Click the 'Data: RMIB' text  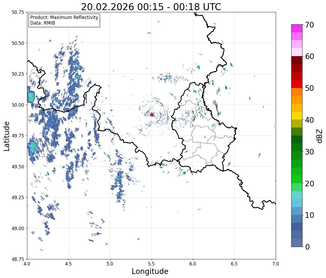(43, 23)
